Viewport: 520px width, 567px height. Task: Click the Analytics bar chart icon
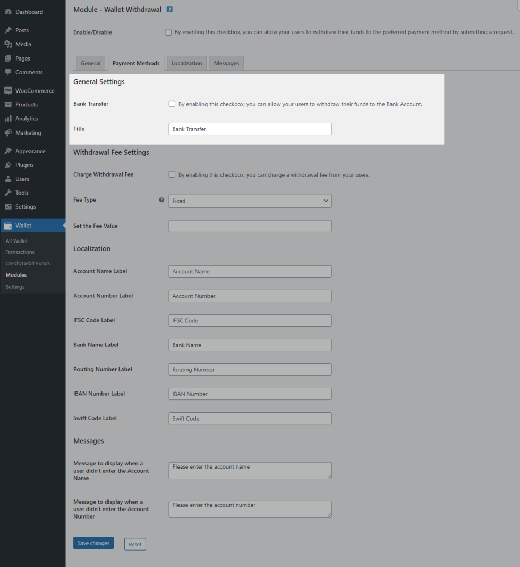click(8, 119)
